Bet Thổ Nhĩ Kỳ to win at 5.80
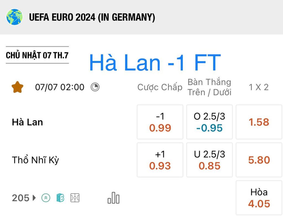 pyautogui.click(x=259, y=160)
